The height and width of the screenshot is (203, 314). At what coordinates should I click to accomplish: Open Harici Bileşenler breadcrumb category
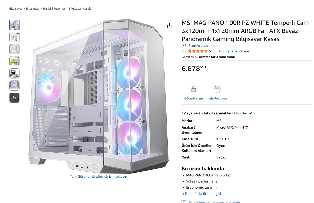pyautogui.click(x=54, y=9)
